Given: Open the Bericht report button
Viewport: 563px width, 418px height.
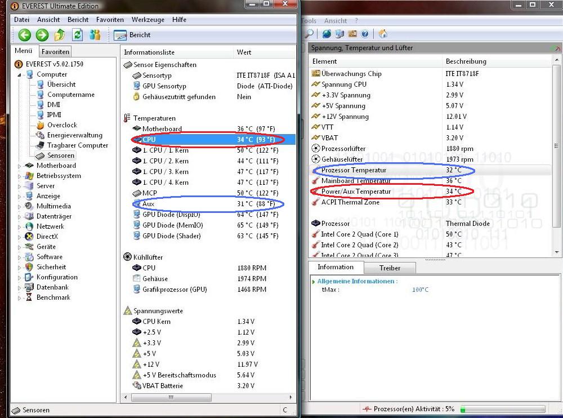Looking at the screenshot, I should [132, 35].
